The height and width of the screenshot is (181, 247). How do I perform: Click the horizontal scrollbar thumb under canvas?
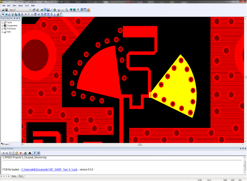139,144
